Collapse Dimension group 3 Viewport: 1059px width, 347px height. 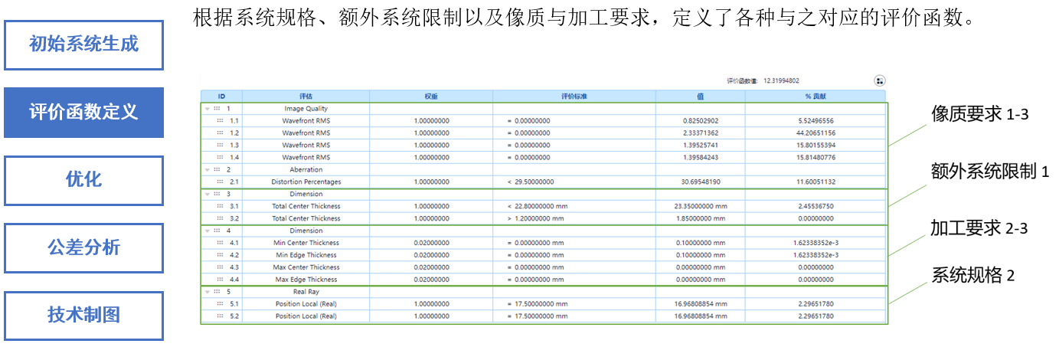point(207,195)
